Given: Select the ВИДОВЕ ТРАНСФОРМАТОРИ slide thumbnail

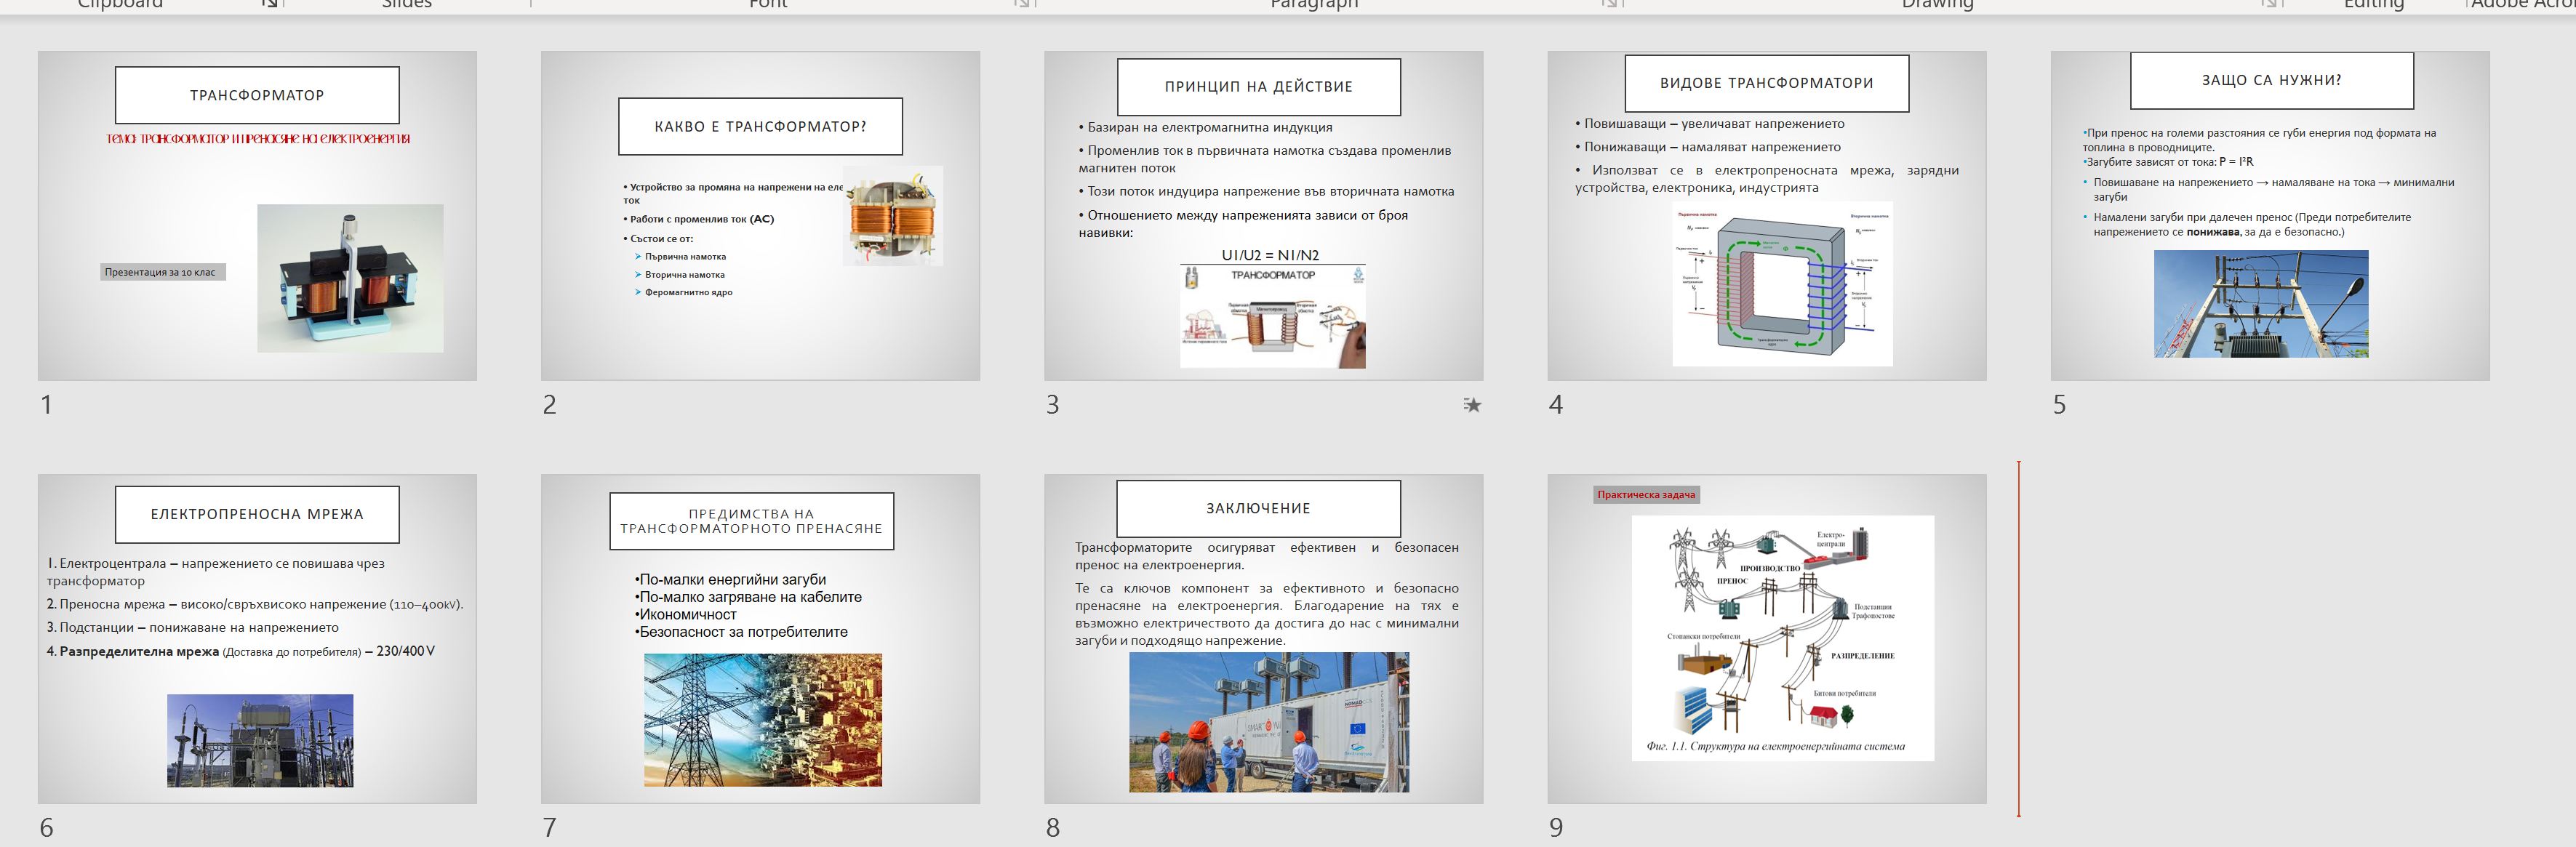Looking at the screenshot, I should tap(1766, 215).
